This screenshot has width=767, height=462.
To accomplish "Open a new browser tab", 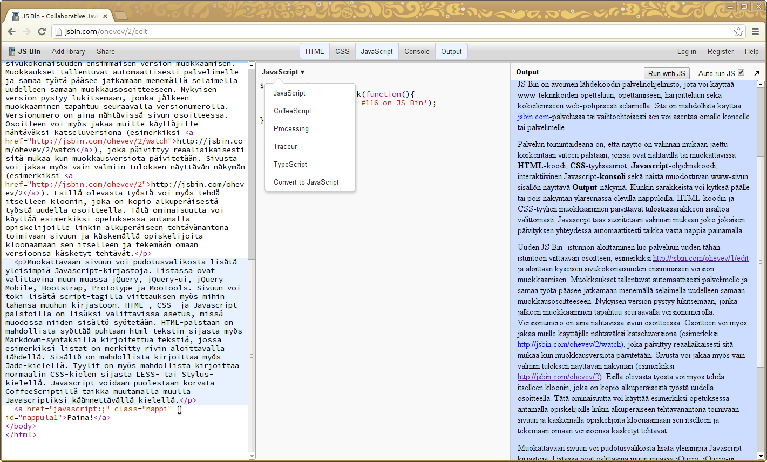I will pyautogui.click(x=120, y=16).
